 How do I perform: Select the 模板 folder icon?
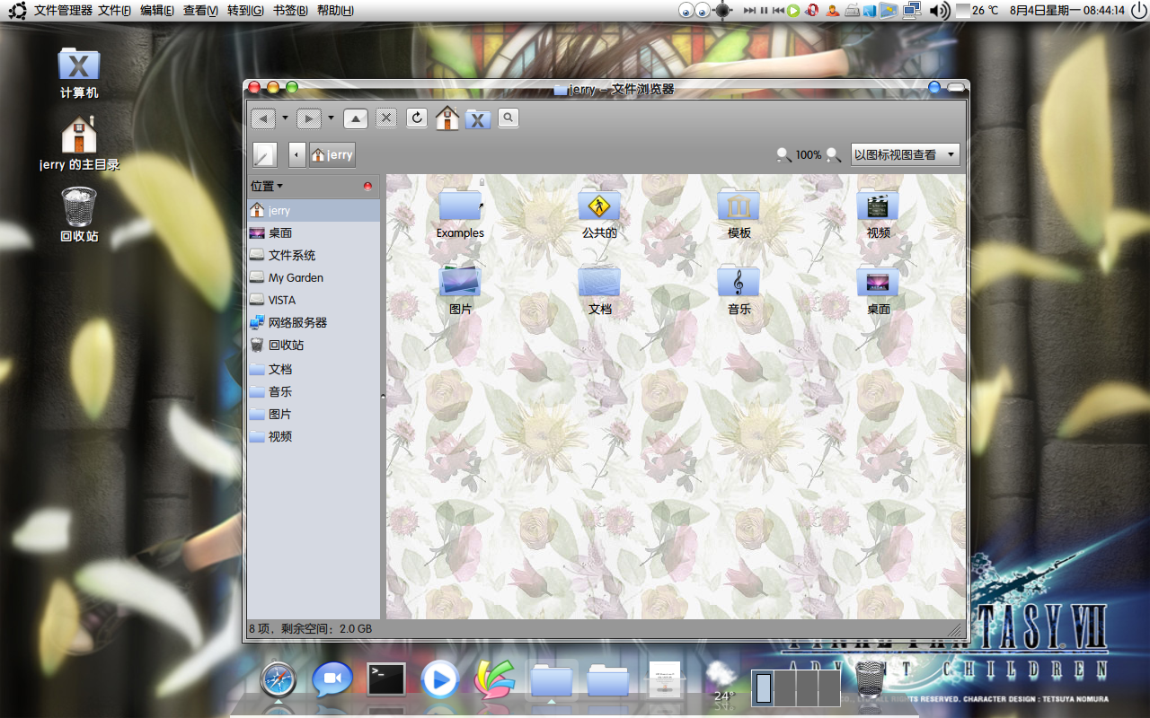pos(739,206)
